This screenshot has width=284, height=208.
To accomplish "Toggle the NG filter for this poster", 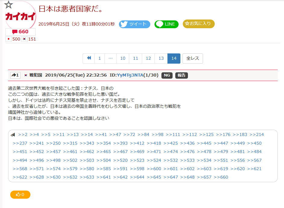I will [x=167, y=75].
